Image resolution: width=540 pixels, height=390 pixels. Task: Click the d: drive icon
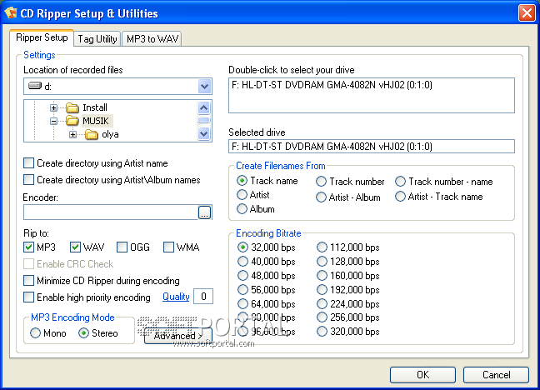[x=35, y=86]
